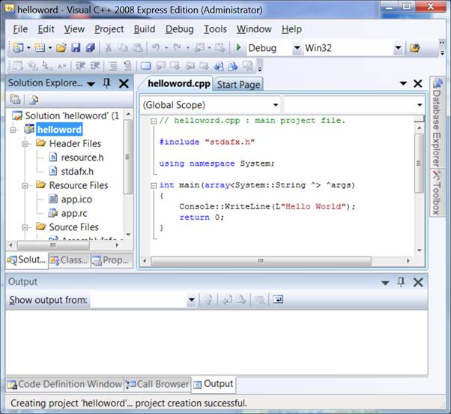Image resolution: width=451 pixels, height=414 pixels.
Task: Toggle bookmark using the blue rectangle icon
Action: tap(146, 66)
